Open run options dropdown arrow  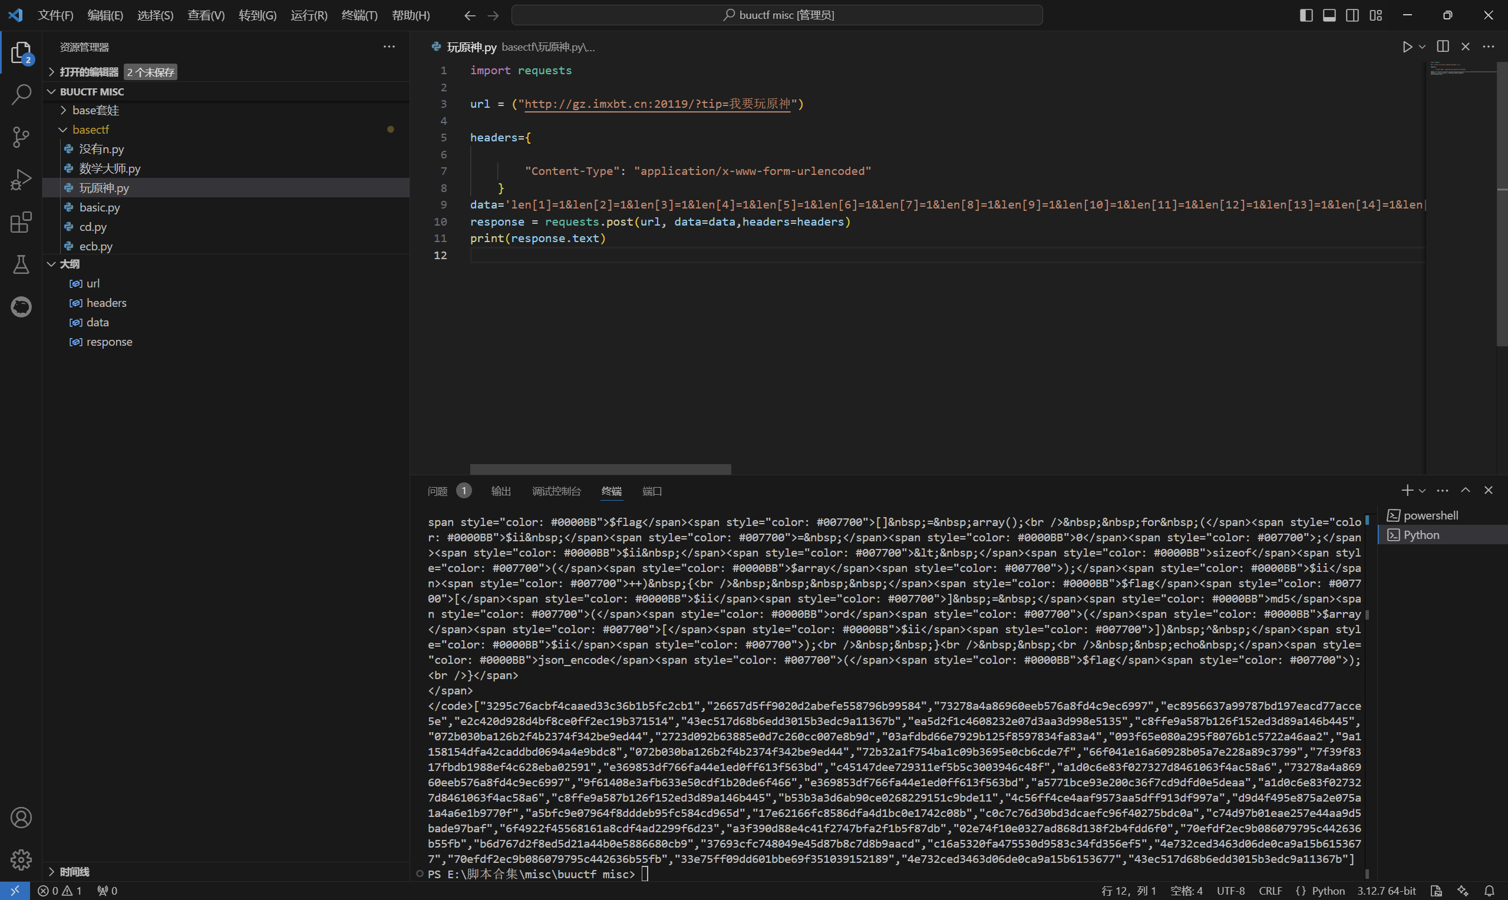(1423, 47)
